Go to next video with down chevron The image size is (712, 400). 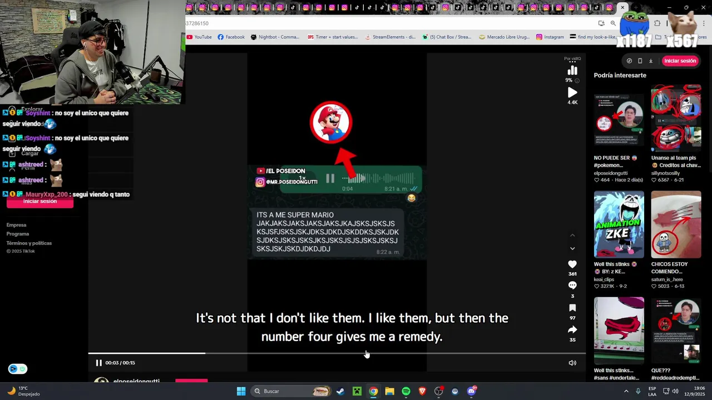point(572,248)
